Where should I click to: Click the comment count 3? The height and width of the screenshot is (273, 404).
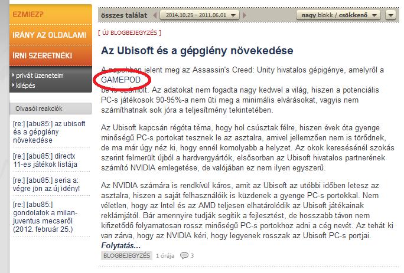192,256
